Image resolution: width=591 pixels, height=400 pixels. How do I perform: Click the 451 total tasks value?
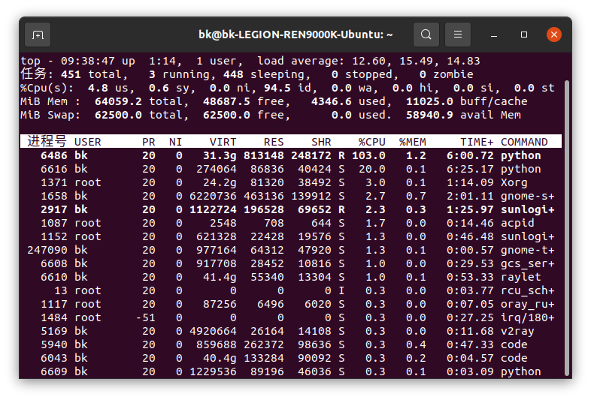[x=71, y=74]
